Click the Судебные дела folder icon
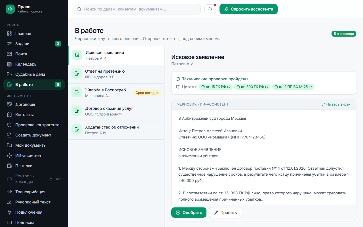The width and height of the screenshot is (363, 227). coord(9,74)
